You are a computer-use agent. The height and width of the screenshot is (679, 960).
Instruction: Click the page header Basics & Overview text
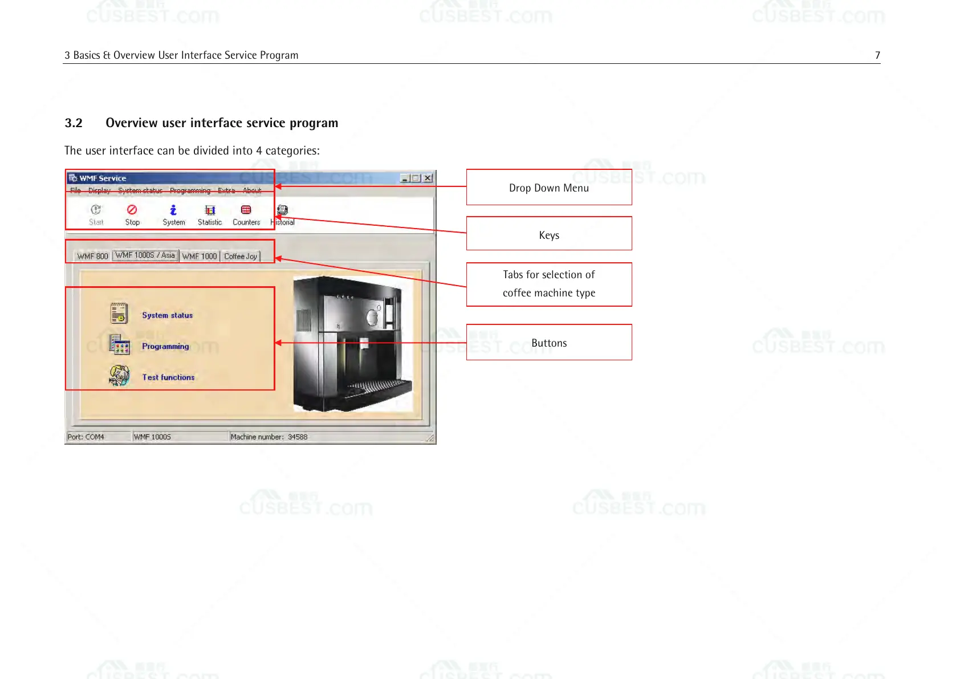(181, 55)
